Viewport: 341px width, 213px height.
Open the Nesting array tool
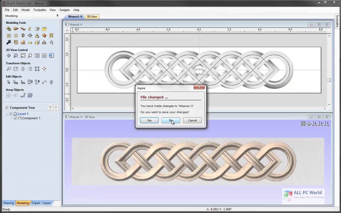(x=30, y=95)
